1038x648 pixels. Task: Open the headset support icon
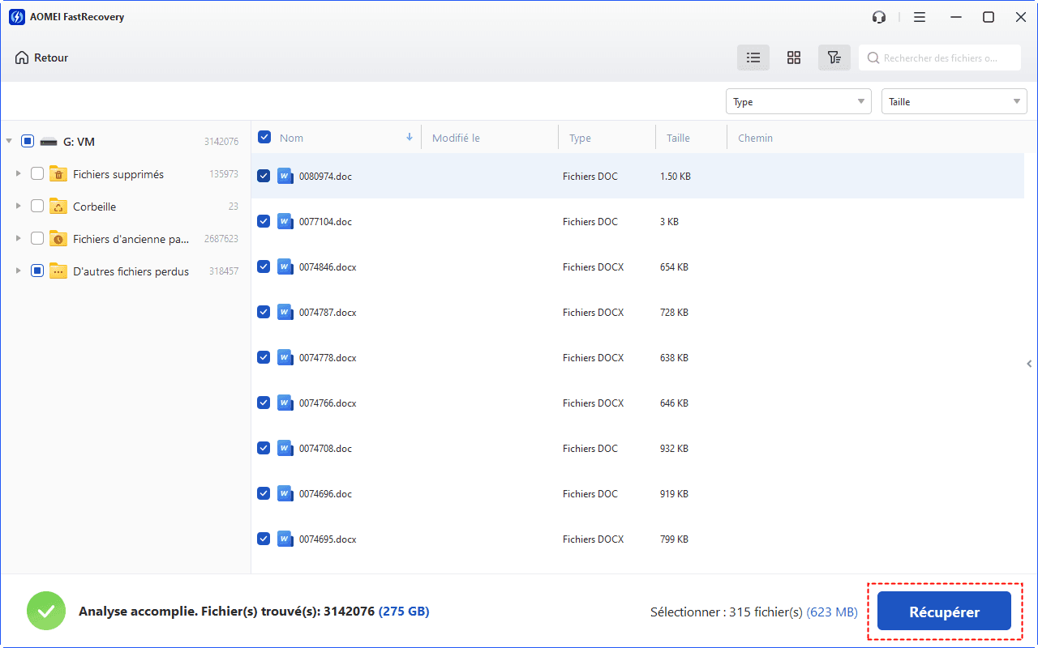(879, 17)
